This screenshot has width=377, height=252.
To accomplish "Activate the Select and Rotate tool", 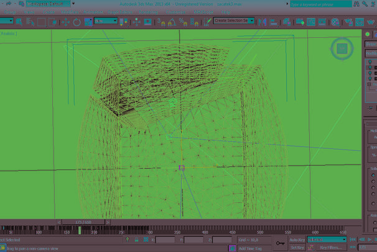I will pos(76,22).
